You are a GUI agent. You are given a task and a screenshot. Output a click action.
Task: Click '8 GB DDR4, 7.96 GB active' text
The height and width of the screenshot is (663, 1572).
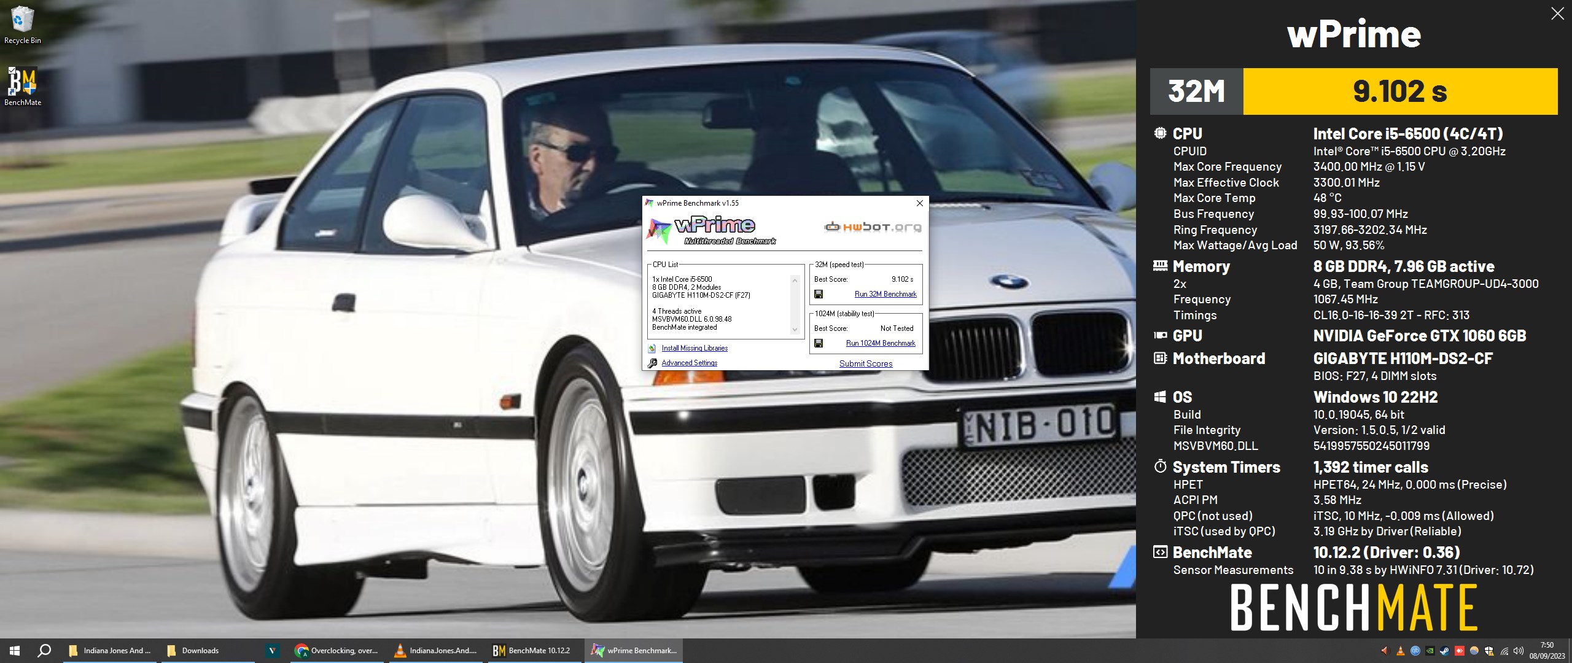[x=1404, y=266]
